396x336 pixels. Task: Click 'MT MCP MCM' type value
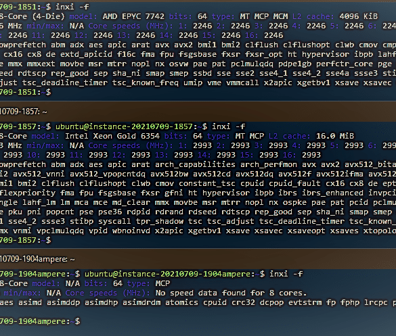click(264, 16)
